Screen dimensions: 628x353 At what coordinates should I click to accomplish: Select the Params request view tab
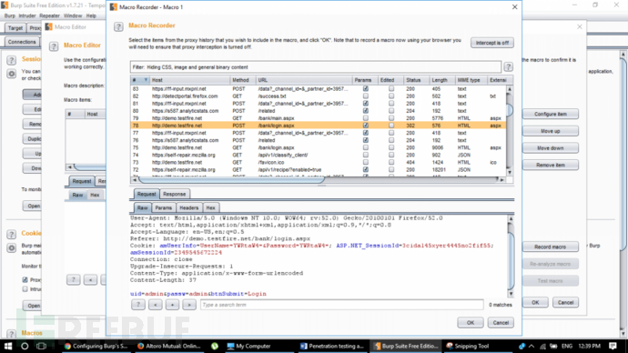coord(164,207)
